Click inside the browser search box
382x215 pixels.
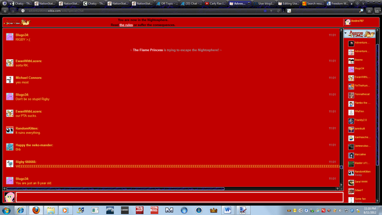[325, 11]
